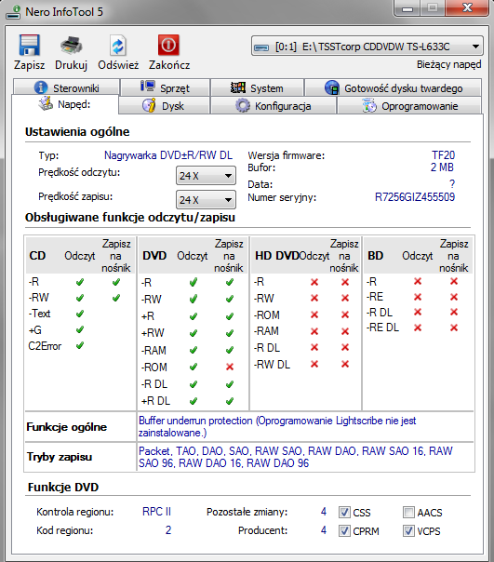Click the Tryby zapisu row label
The height and width of the screenshot is (562, 494).
[x=60, y=457]
